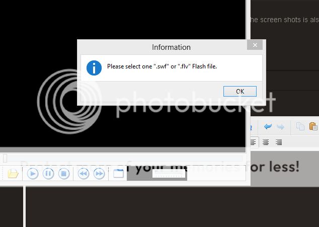Toggle full screen window icon

(x=118, y=174)
